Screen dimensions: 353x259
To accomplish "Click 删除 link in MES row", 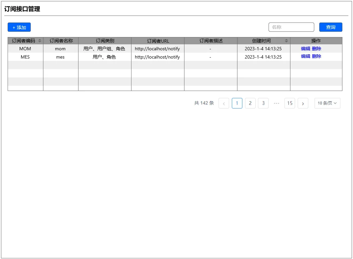I will tap(317, 56).
